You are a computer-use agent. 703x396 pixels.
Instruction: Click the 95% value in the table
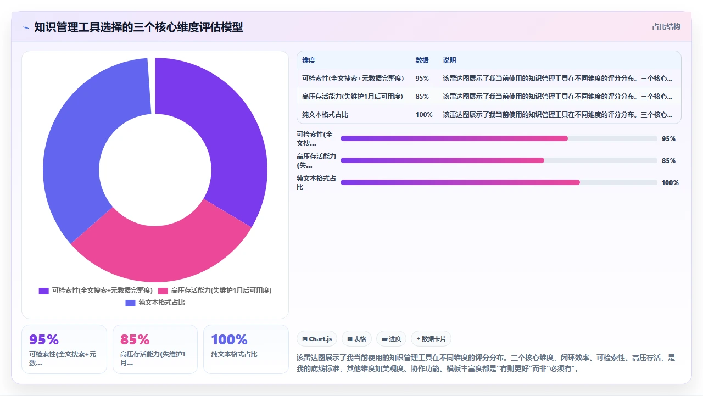[422, 79]
